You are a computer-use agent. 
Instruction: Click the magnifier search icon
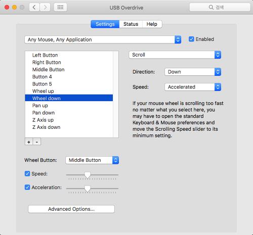coord(211,7)
